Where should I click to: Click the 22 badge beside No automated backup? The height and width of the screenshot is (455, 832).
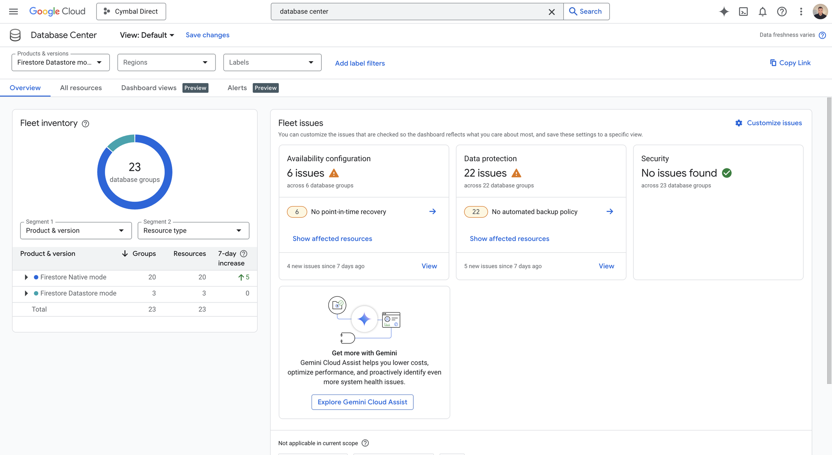tap(476, 212)
